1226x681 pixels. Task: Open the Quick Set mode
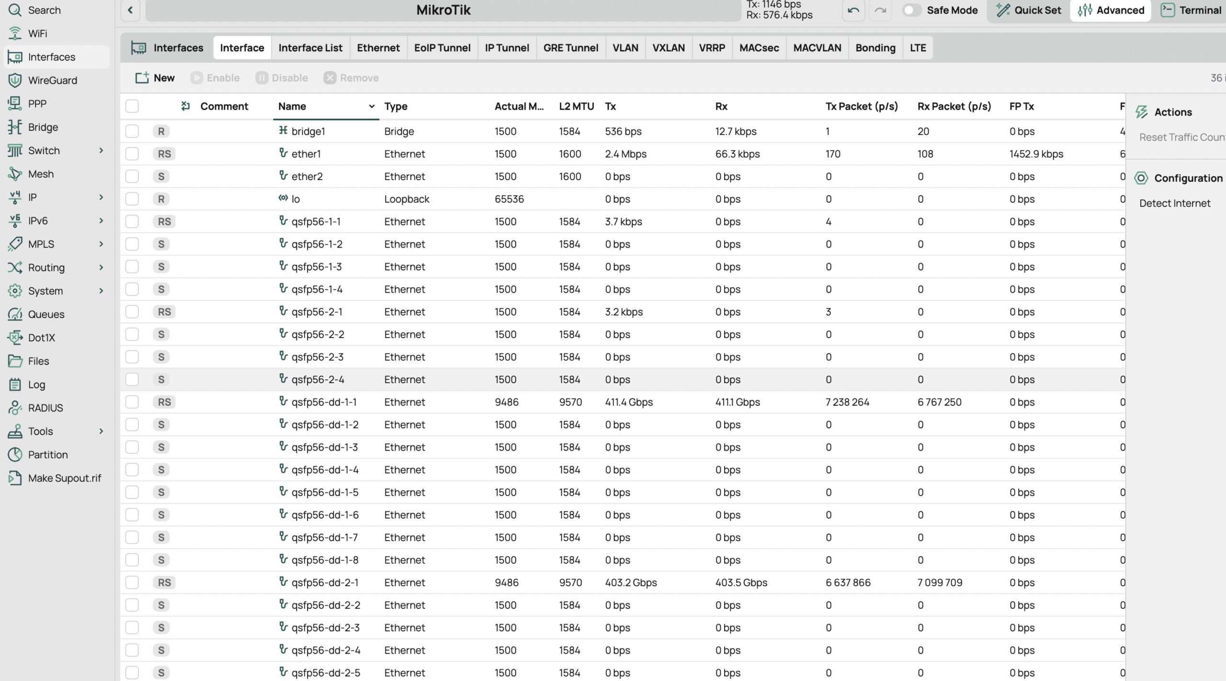click(x=1028, y=10)
